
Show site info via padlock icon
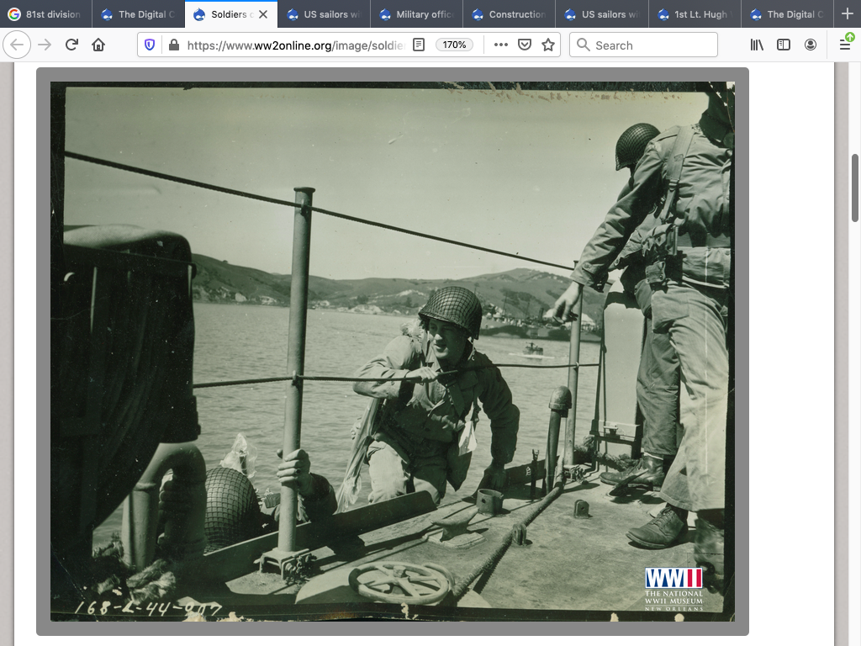tap(173, 45)
